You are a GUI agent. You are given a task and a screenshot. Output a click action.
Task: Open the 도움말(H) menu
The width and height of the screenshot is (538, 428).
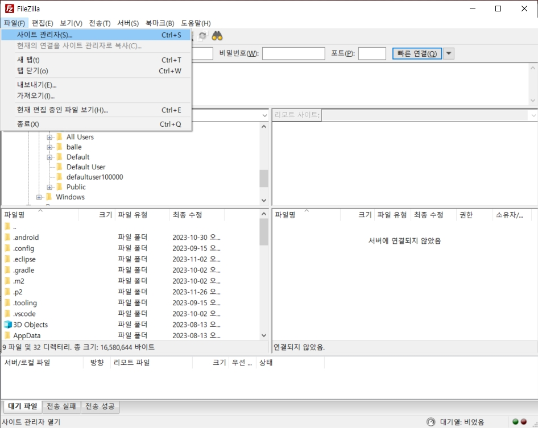click(x=196, y=23)
